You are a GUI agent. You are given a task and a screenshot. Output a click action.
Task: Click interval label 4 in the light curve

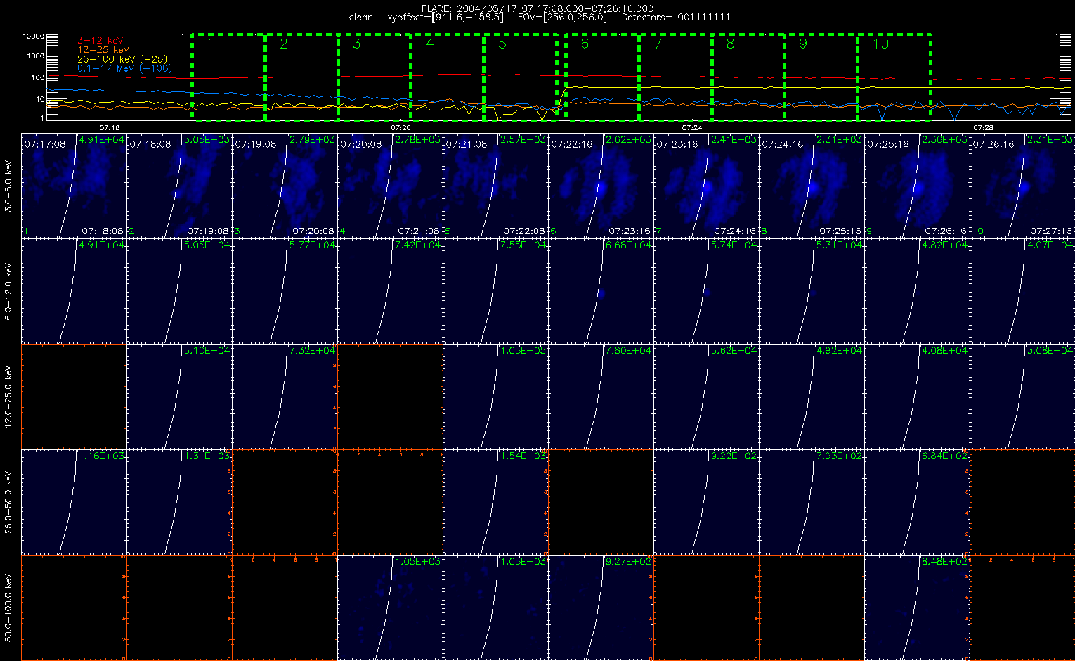click(x=430, y=44)
